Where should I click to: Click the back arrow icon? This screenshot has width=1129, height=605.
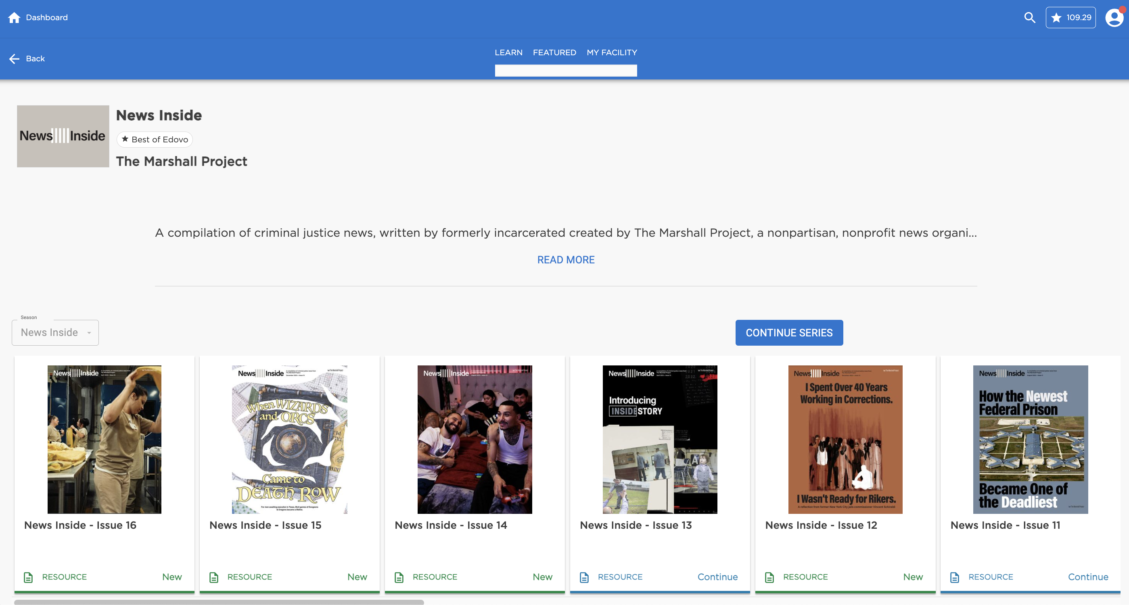(x=14, y=59)
